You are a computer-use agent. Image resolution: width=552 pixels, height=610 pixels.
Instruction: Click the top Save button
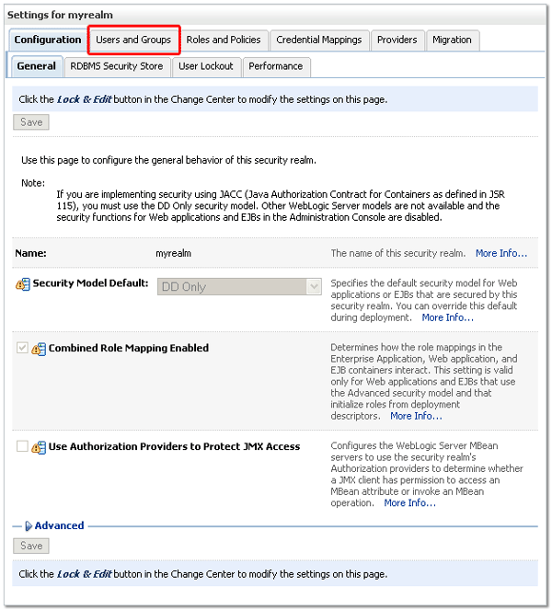coord(31,122)
